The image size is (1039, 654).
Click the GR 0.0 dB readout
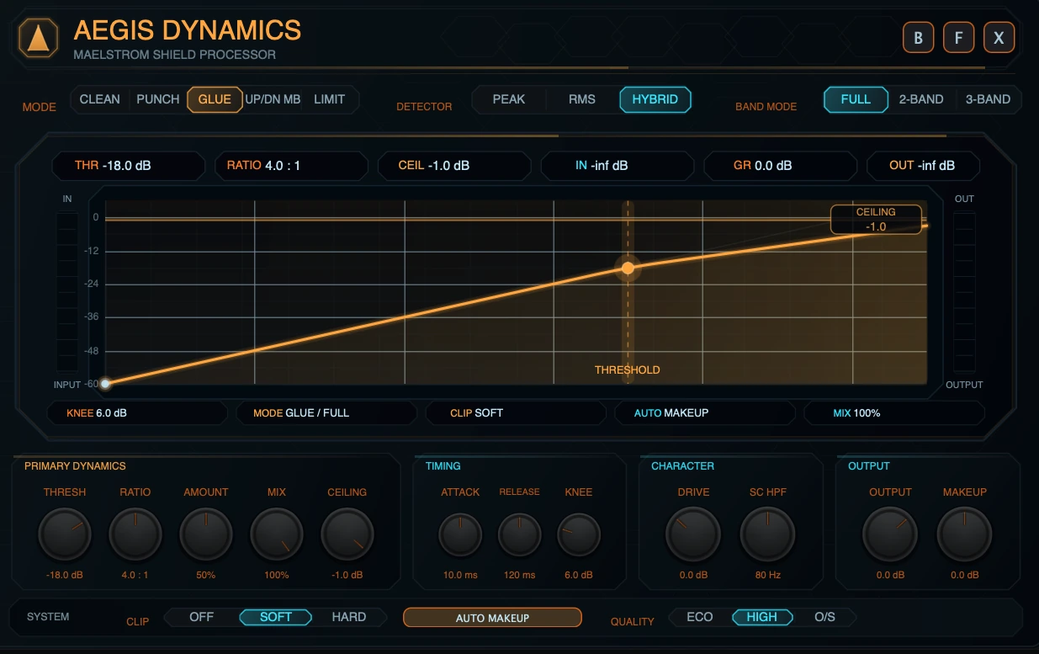tap(780, 166)
